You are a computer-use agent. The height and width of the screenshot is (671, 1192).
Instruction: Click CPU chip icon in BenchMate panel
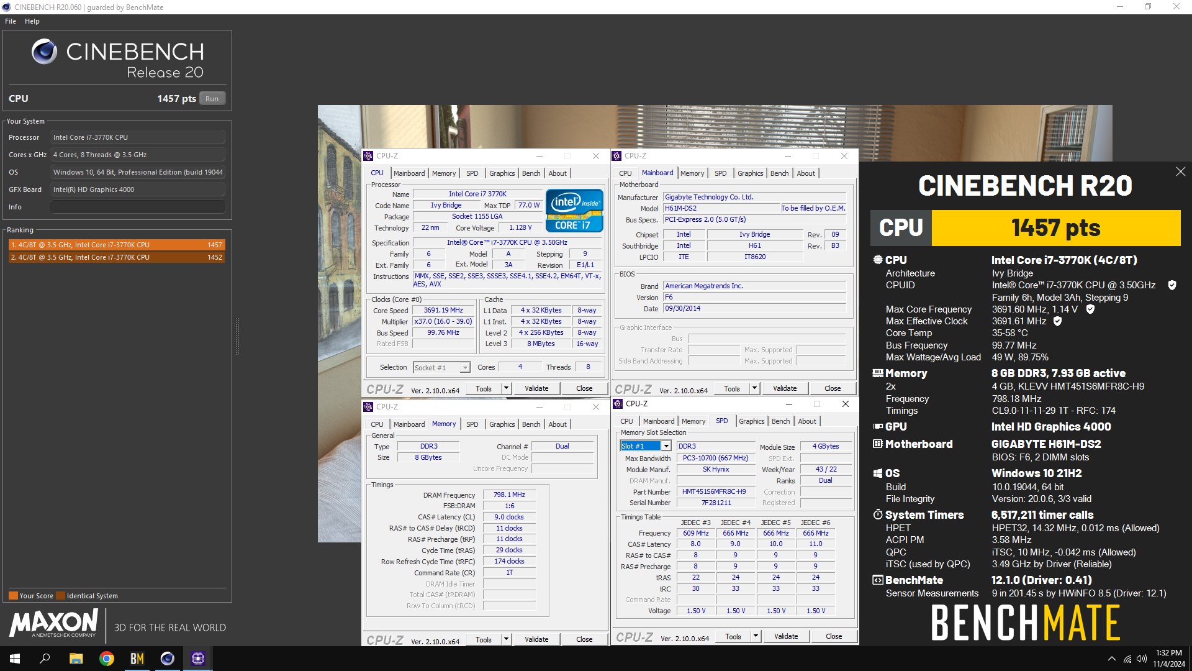[x=878, y=260]
